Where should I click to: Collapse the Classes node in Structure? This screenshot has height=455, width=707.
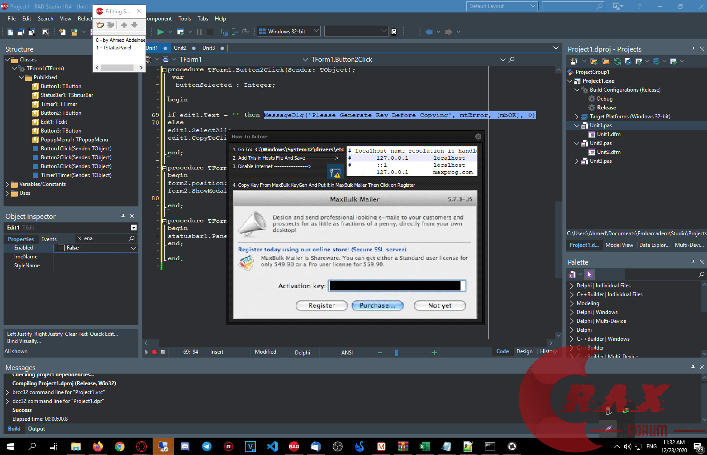click(8, 60)
